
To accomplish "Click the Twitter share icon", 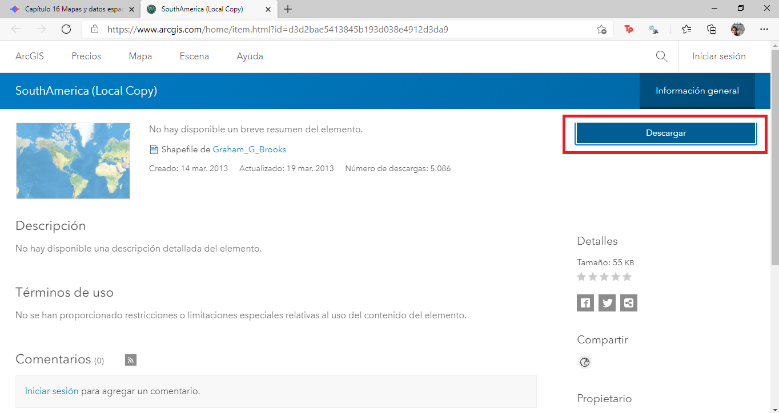I will (607, 303).
